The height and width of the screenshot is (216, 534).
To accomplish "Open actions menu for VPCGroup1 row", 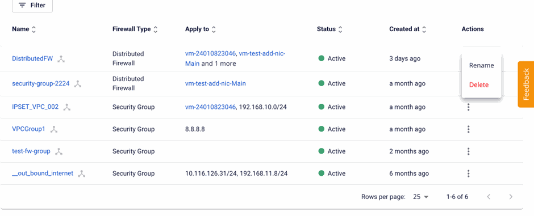I will (469, 129).
